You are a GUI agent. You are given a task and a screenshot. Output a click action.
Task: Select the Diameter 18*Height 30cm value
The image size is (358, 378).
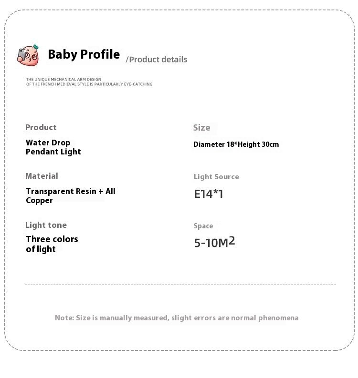point(236,144)
